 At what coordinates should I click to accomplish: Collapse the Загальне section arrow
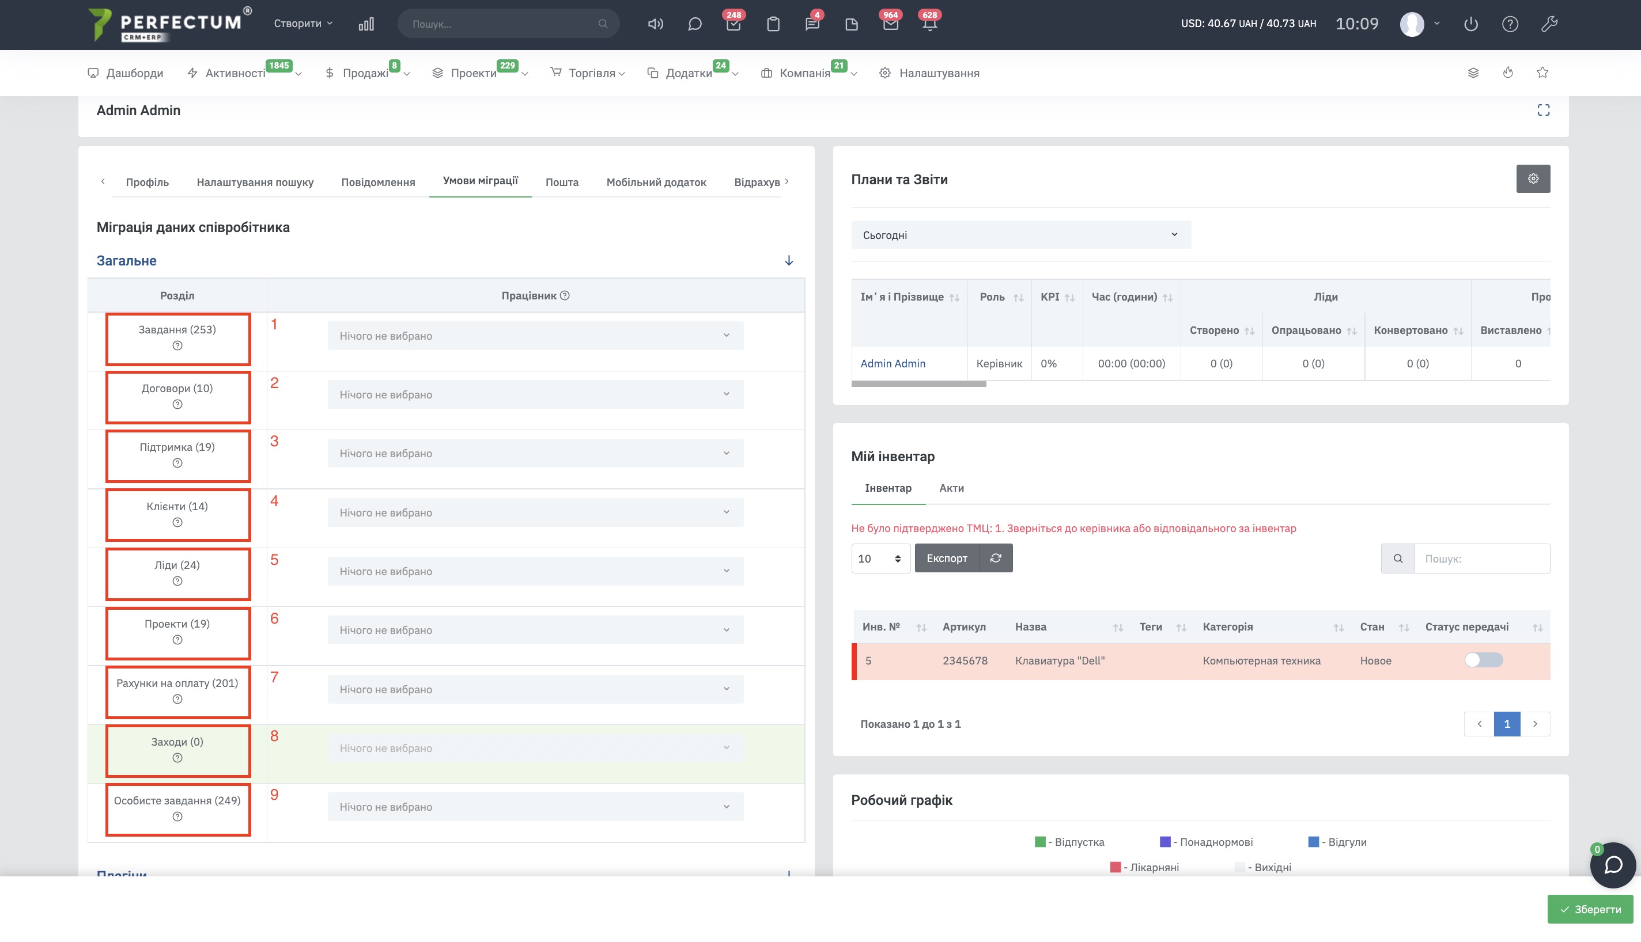click(x=788, y=261)
